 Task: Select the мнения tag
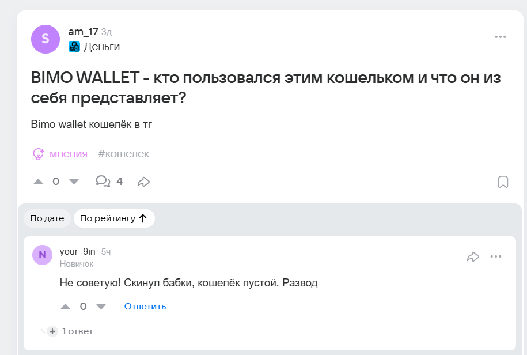click(x=60, y=154)
